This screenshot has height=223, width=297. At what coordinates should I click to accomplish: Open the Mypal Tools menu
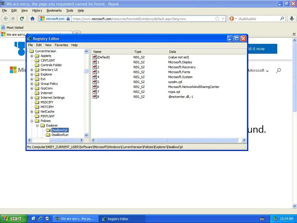coord(70,10)
